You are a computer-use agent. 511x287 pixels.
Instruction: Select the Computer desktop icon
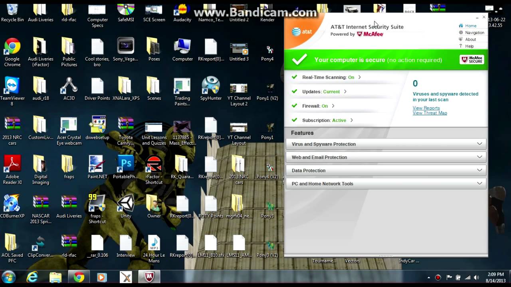182,50
